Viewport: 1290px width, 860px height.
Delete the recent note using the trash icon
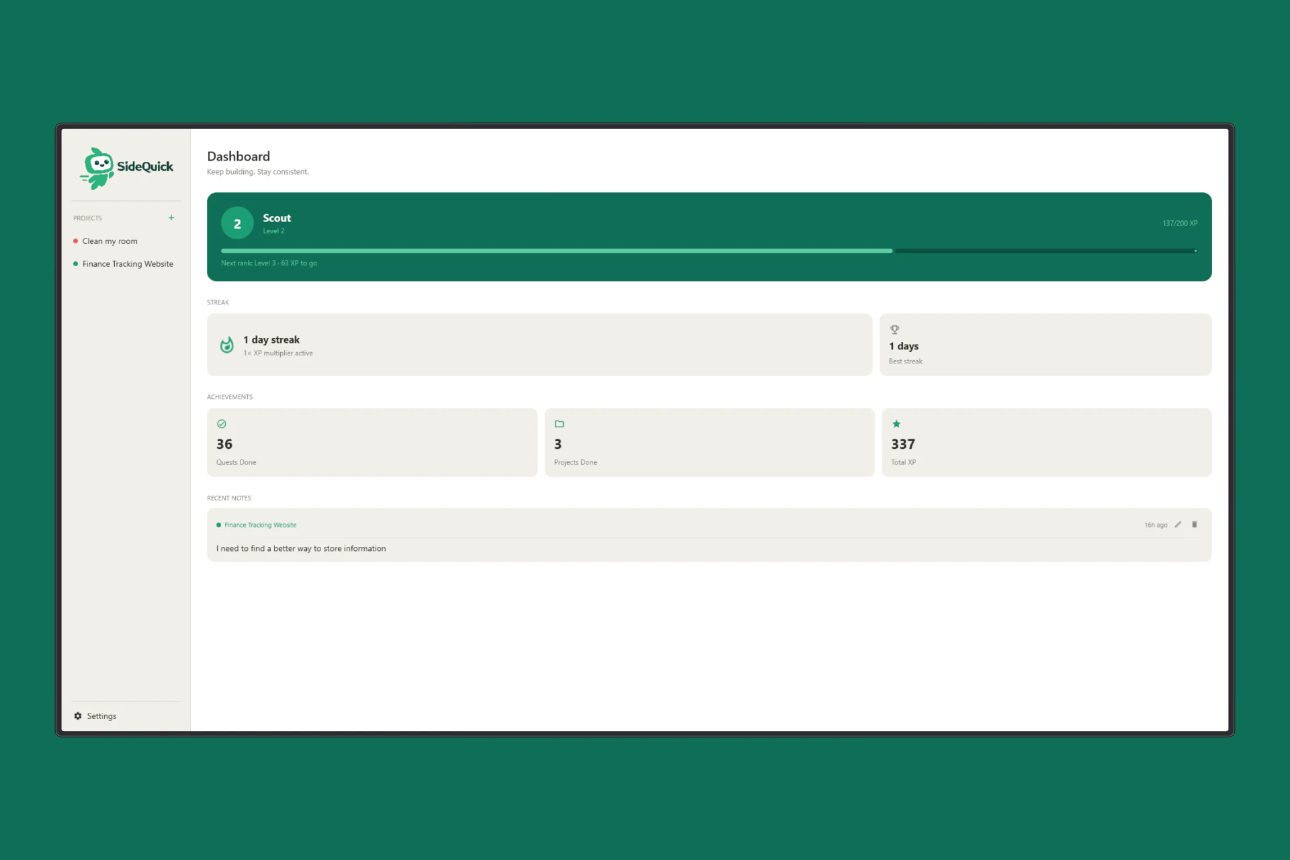coord(1195,525)
